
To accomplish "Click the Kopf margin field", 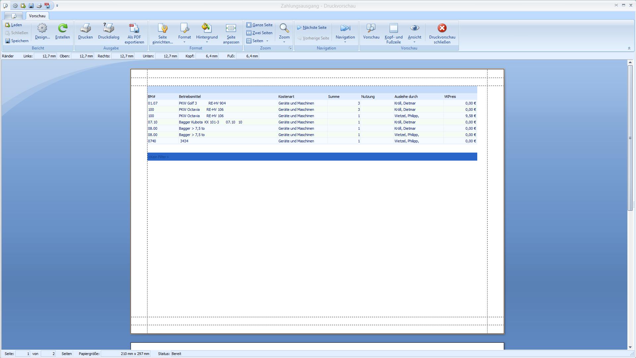I will (x=207, y=56).
